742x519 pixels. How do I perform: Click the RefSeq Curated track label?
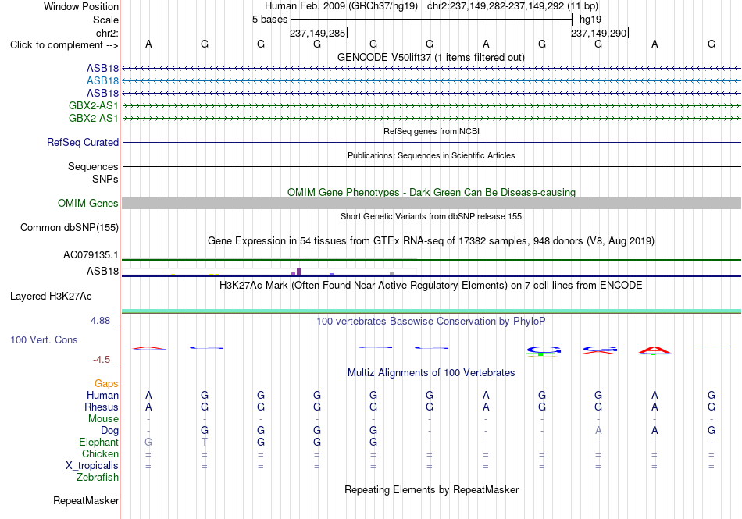coord(83,142)
